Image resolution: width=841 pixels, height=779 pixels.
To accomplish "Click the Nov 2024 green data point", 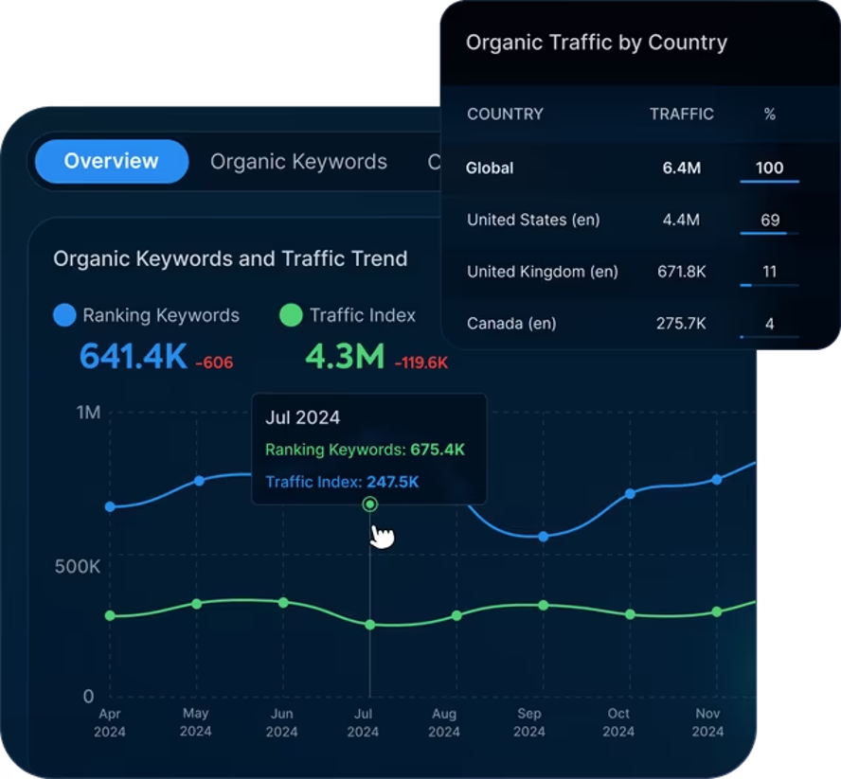I will point(717,611).
